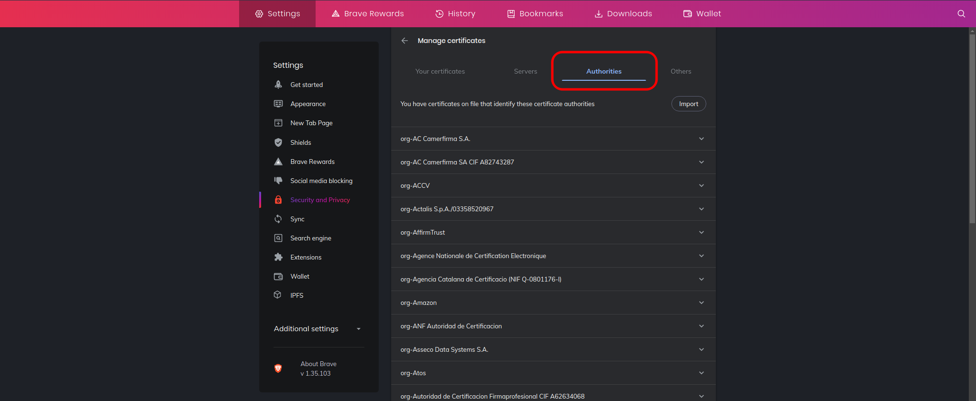Click the Extensions puzzle piece icon
976x401 pixels.
(278, 257)
